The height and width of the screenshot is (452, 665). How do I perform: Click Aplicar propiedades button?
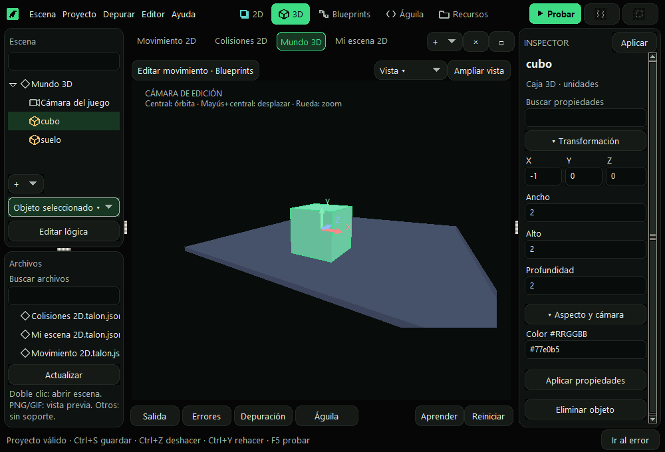click(x=585, y=380)
